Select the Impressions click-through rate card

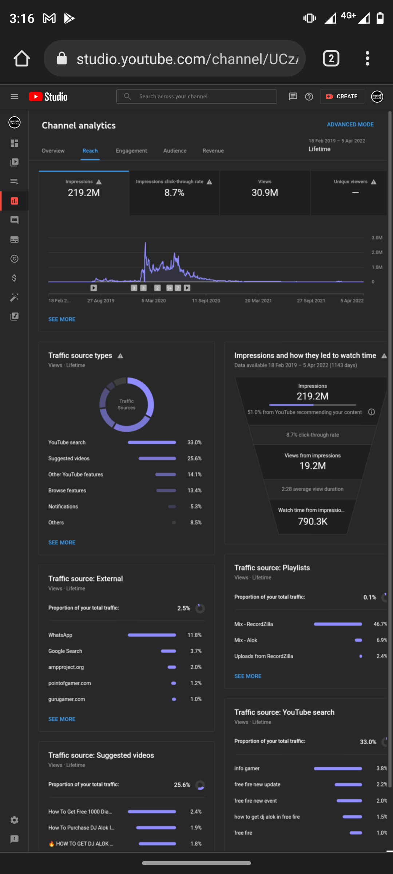coord(174,193)
